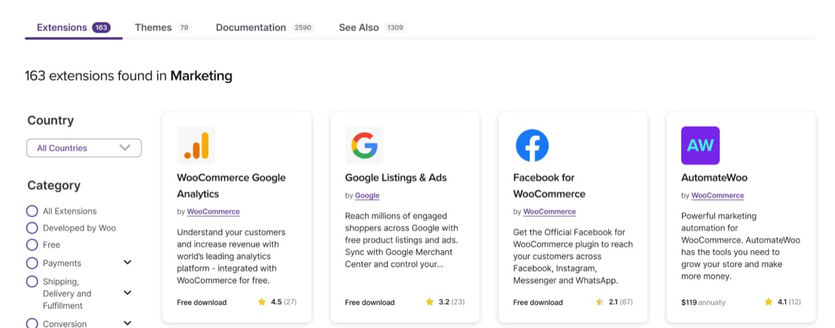Click the Google Analytics card description text
Screen dimensions: 835x328
click(x=231, y=256)
